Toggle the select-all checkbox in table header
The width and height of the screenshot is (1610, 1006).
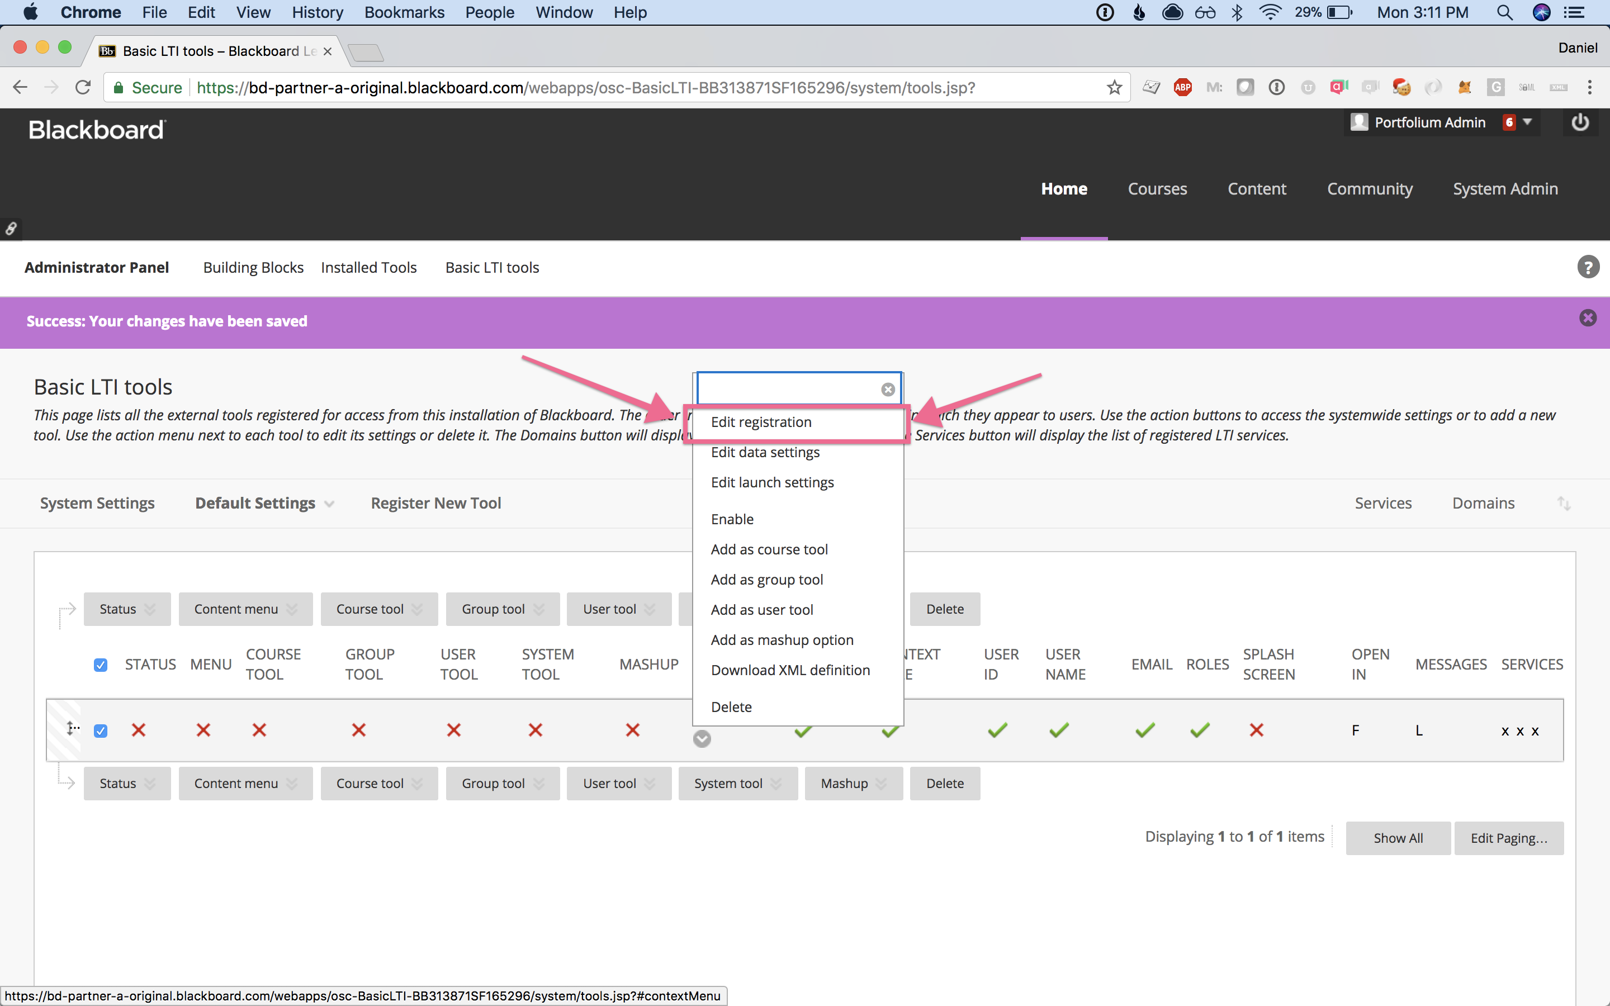(x=101, y=665)
